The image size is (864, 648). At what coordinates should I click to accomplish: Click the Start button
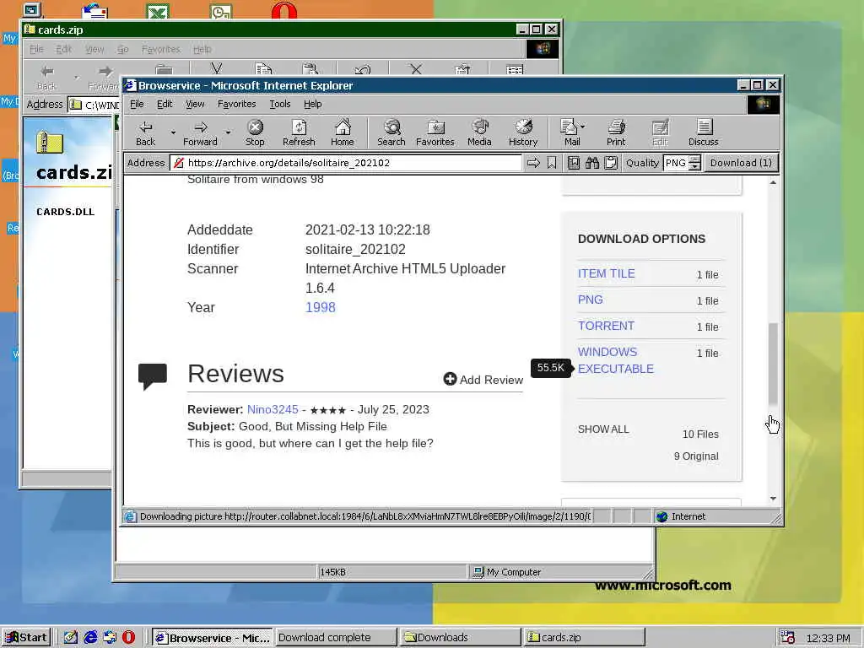click(26, 637)
